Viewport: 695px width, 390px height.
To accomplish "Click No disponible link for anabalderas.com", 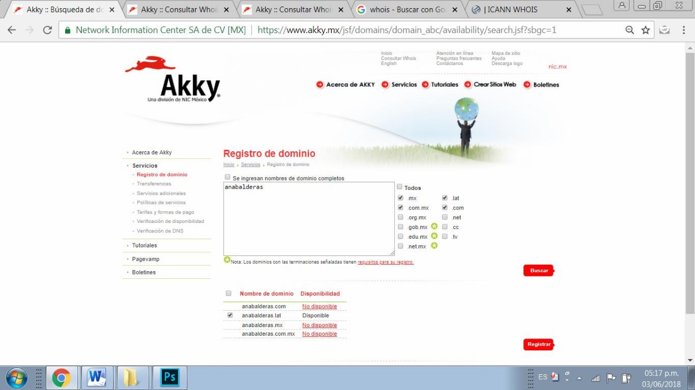I will pos(319,306).
